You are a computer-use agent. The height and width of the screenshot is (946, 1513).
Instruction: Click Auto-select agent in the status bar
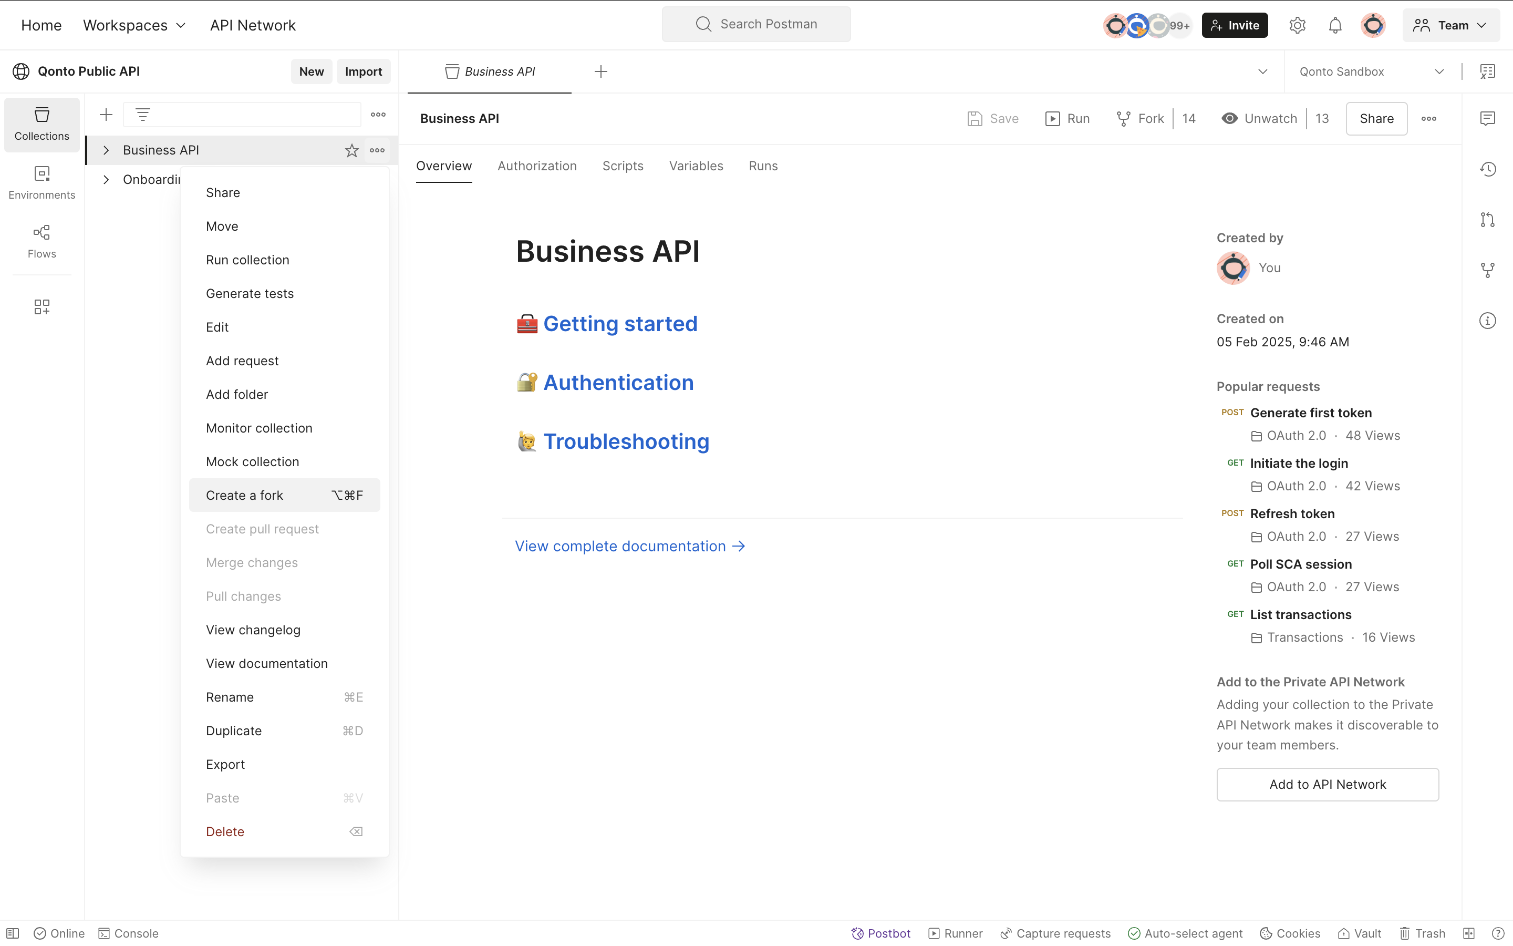click(1185, 933)
